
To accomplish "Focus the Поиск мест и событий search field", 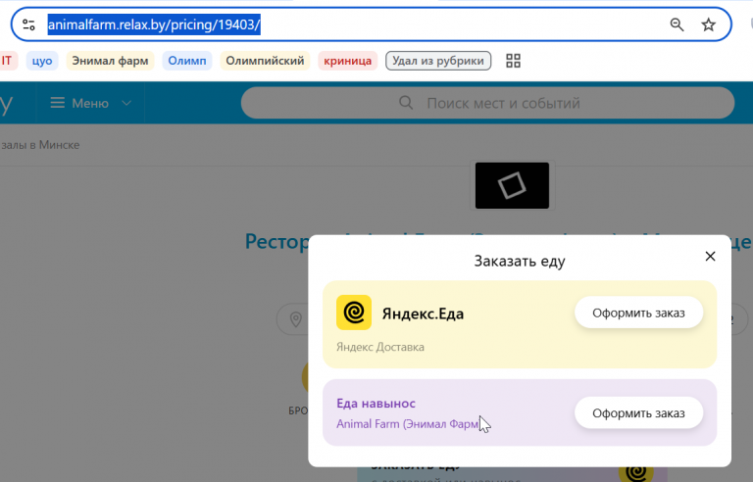I will (x=487, y=103).
